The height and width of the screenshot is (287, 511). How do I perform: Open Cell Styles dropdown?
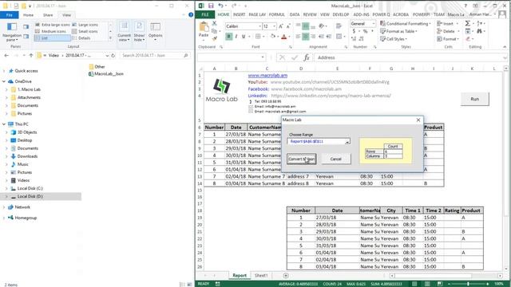tap(394, 39)
